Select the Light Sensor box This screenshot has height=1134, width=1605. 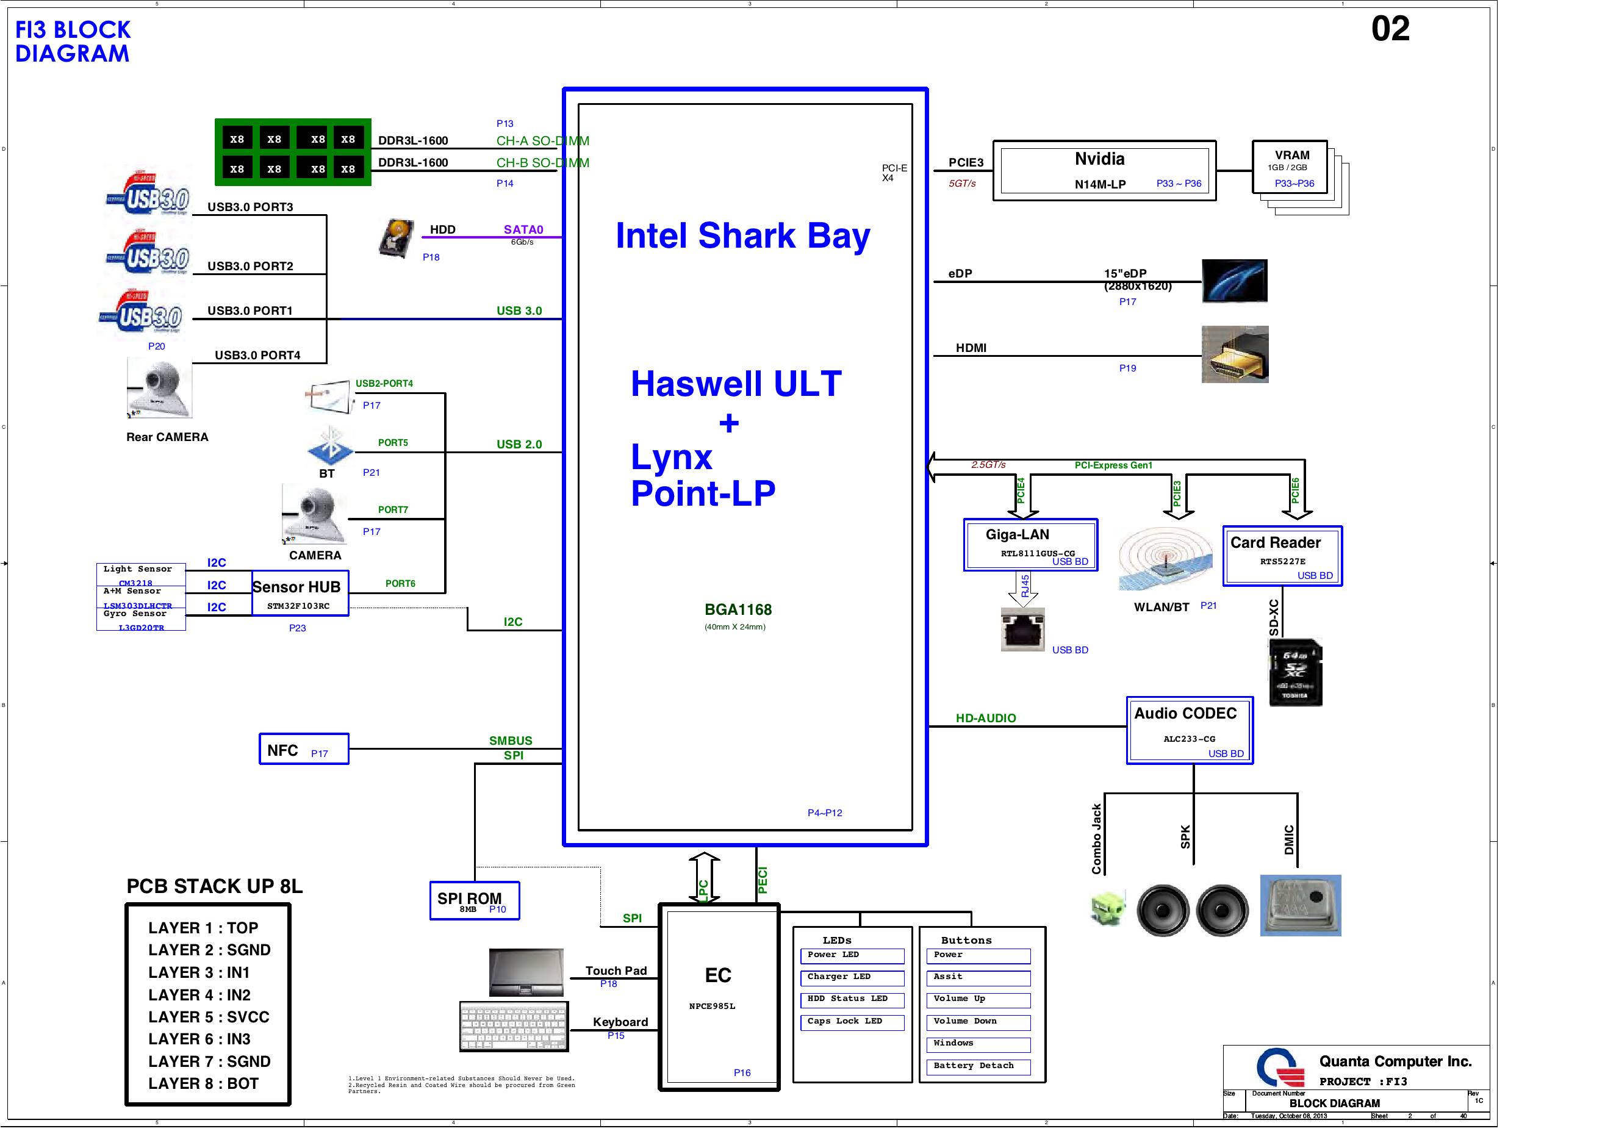[x=140, y=575]
